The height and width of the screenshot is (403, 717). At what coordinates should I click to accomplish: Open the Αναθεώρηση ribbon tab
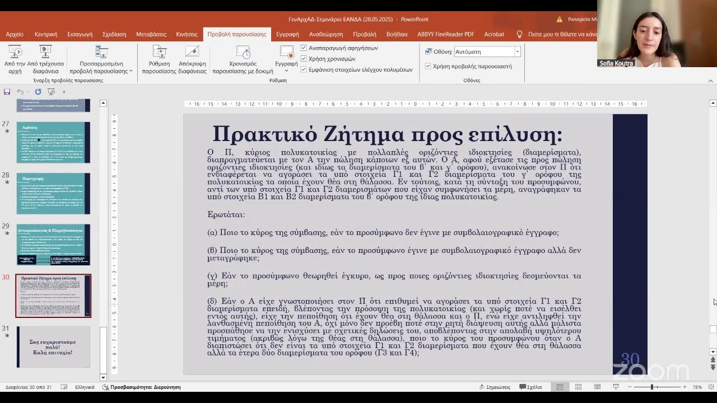pyautogui.click(x=326, y=34)
